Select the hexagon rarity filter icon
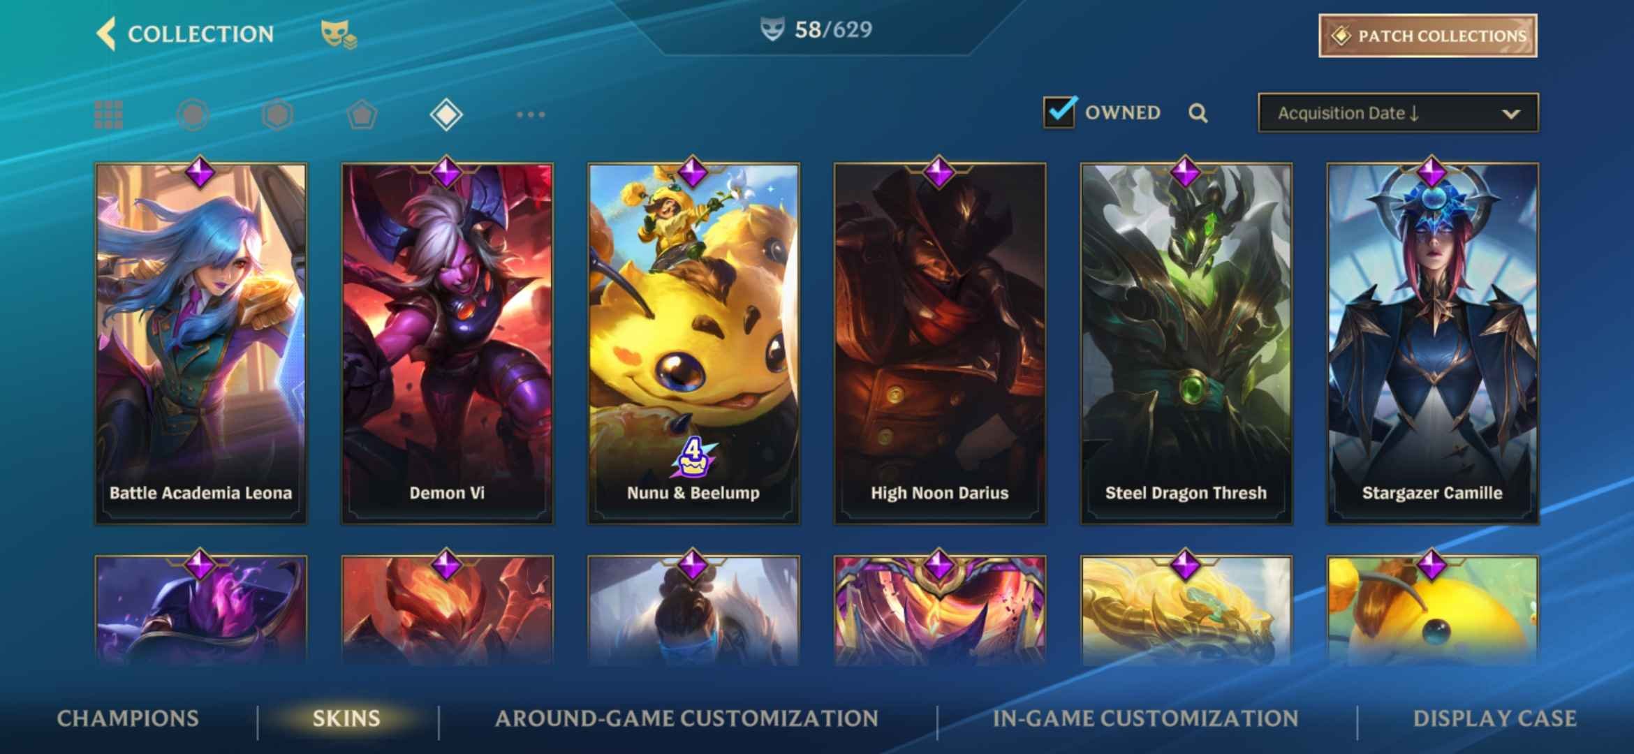 click(277, 114)
